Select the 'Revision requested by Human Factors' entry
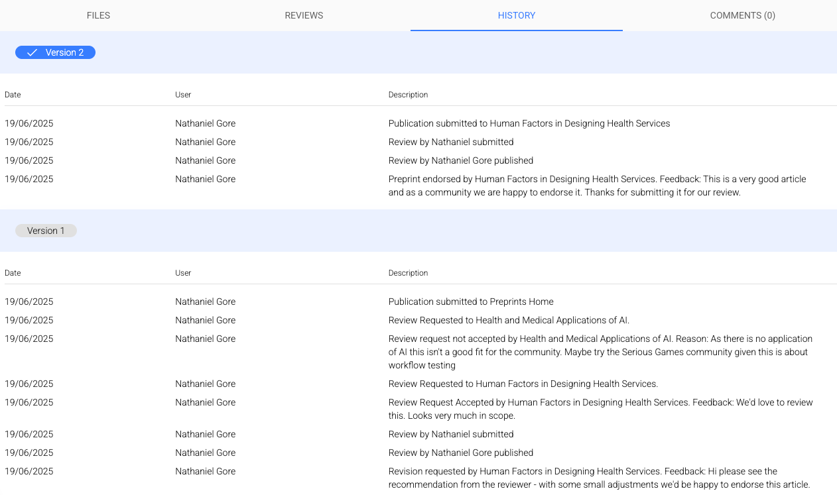The image size is (837, 495). (599, 478)
